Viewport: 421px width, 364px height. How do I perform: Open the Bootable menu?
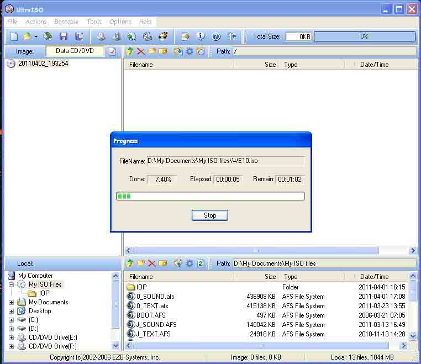pyautogui.click(x=66, y=22)
